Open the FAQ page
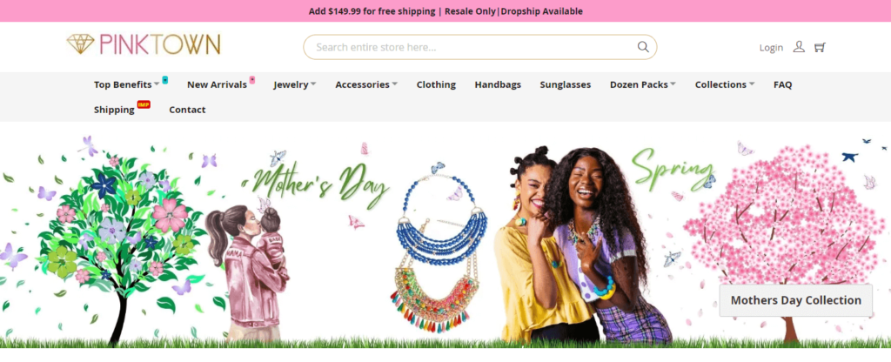 pos(782,84)
